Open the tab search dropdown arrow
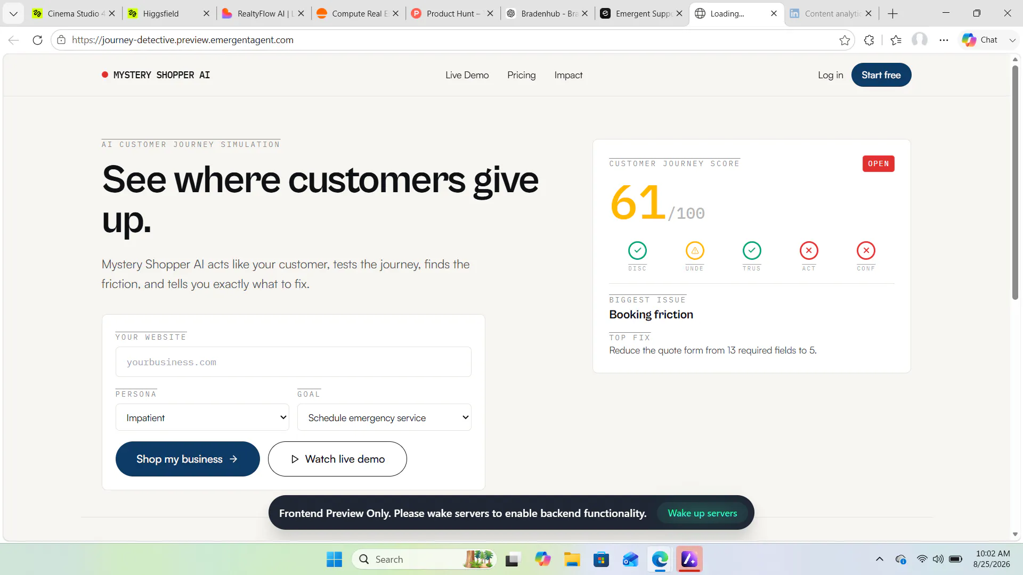Screen dimensions: 1023x575 (x=13, y=13)
